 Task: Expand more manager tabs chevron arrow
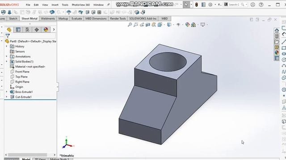click(54, 29)
